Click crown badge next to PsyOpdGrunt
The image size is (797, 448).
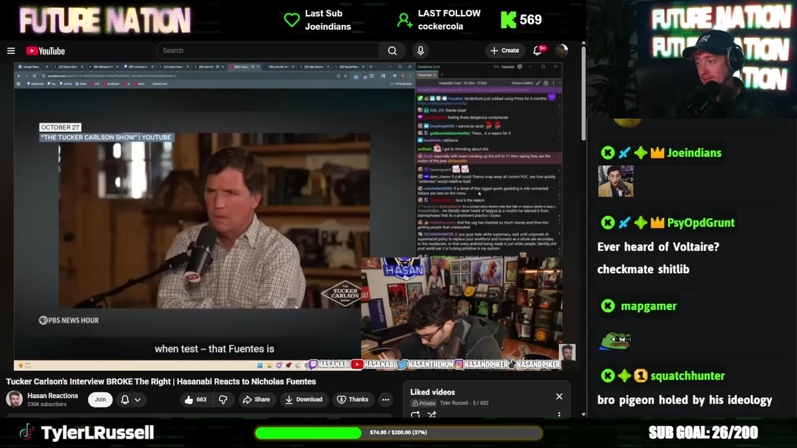coord(658,223)
